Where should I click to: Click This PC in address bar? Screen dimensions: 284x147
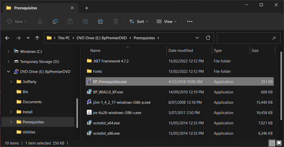[x=64, y=38]
